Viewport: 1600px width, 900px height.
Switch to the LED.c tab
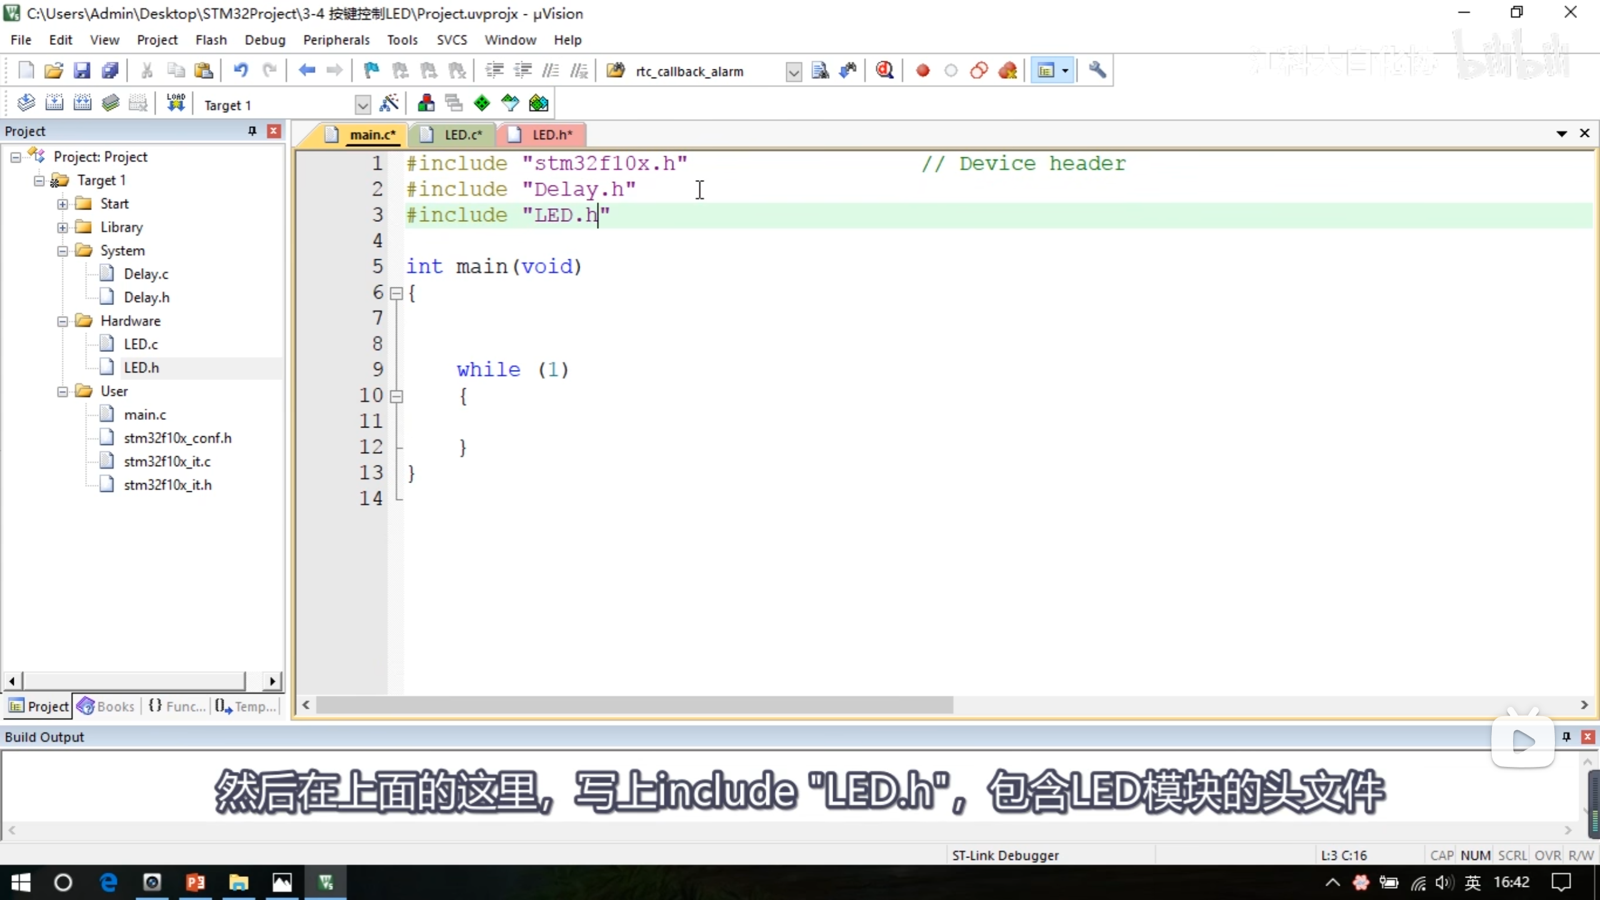(462, 134)
